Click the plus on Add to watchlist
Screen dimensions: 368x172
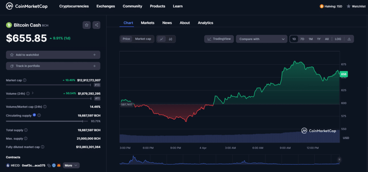[95, 55]
